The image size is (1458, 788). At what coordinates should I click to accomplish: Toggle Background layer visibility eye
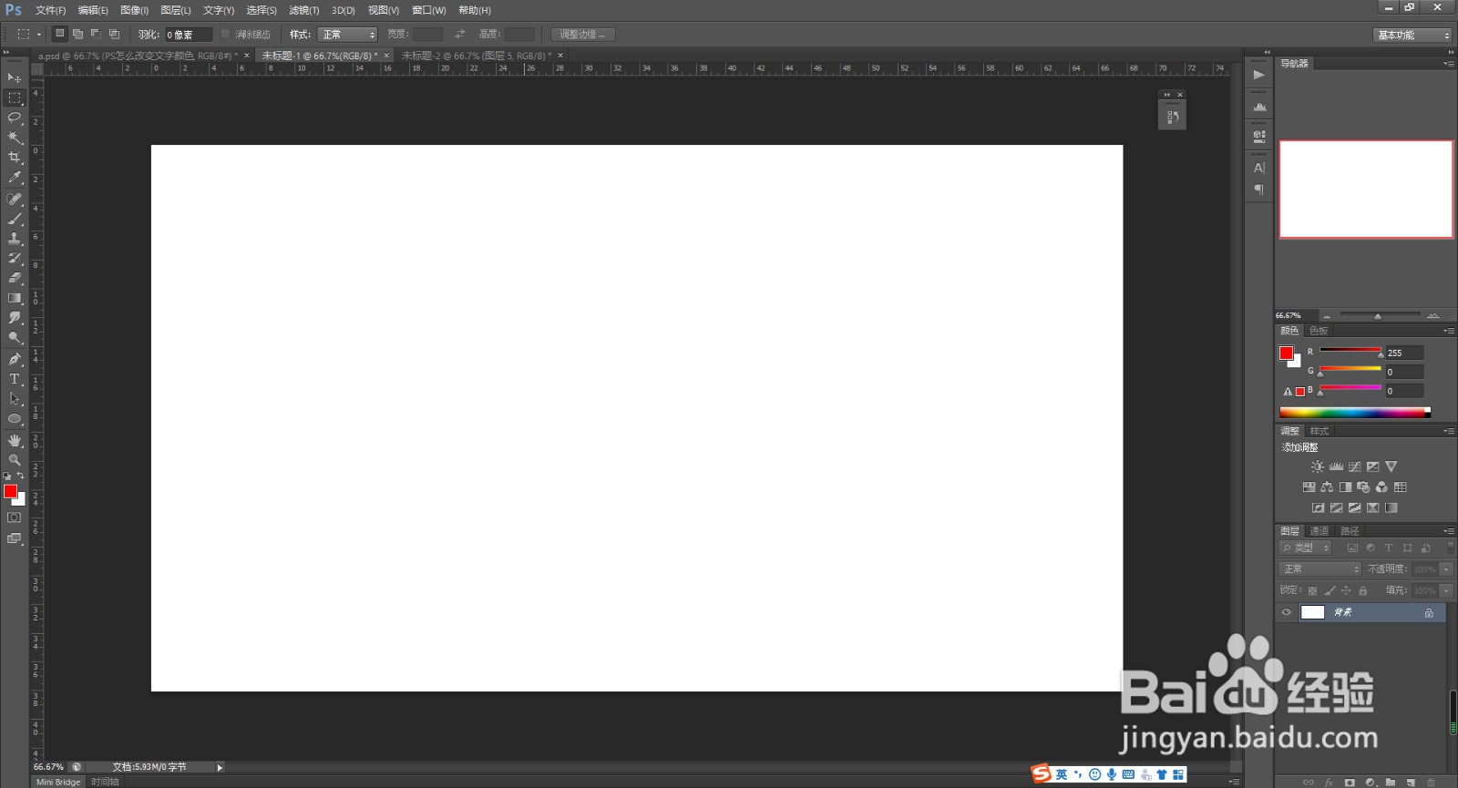pyautogui.click(x=1286, y=612)
